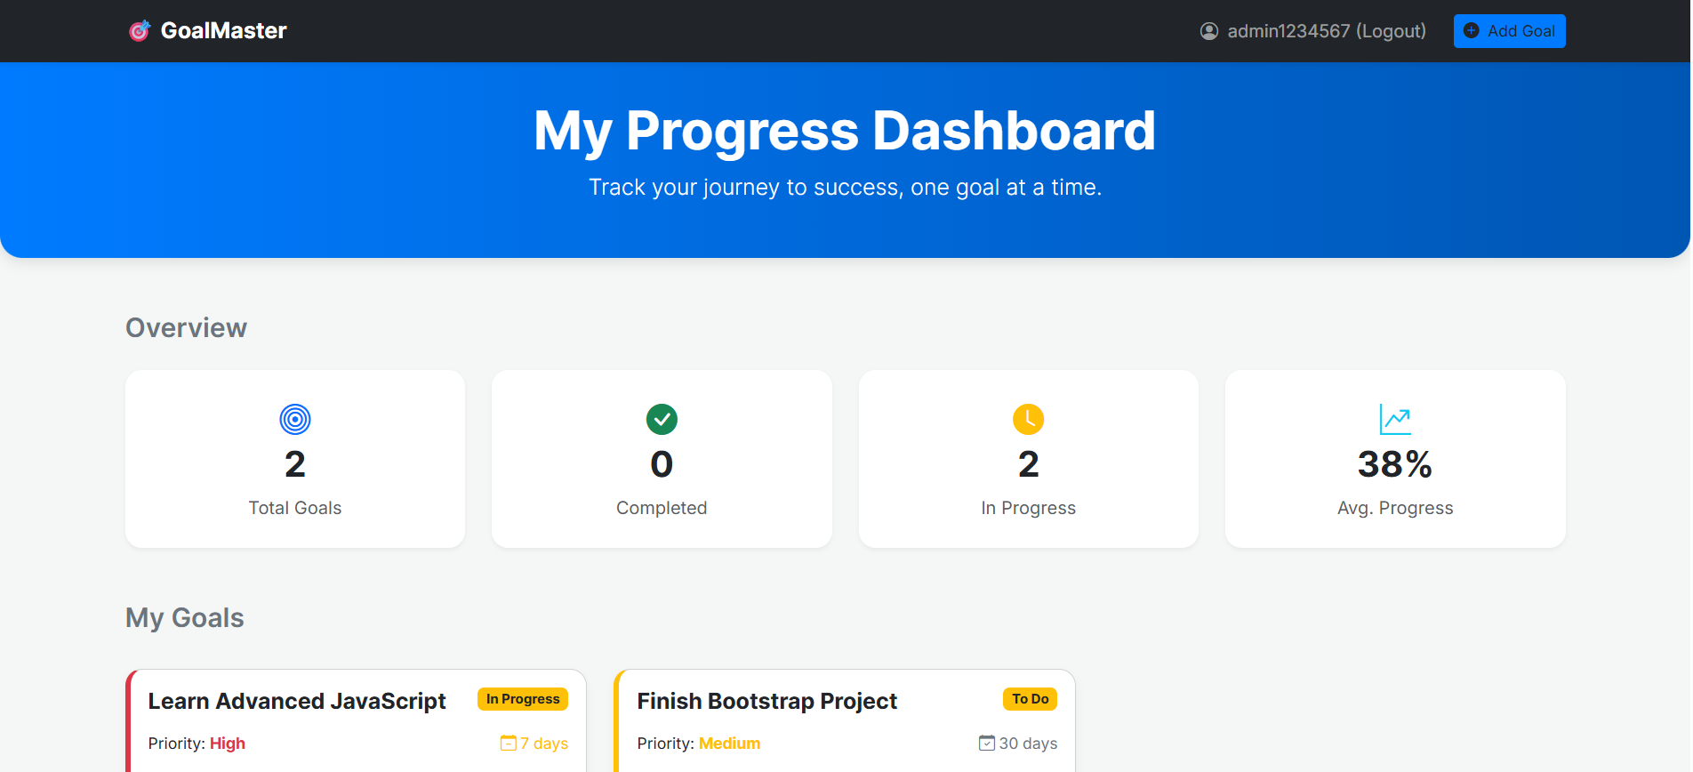Click the In Progress status badge

[x=523, y=699]
